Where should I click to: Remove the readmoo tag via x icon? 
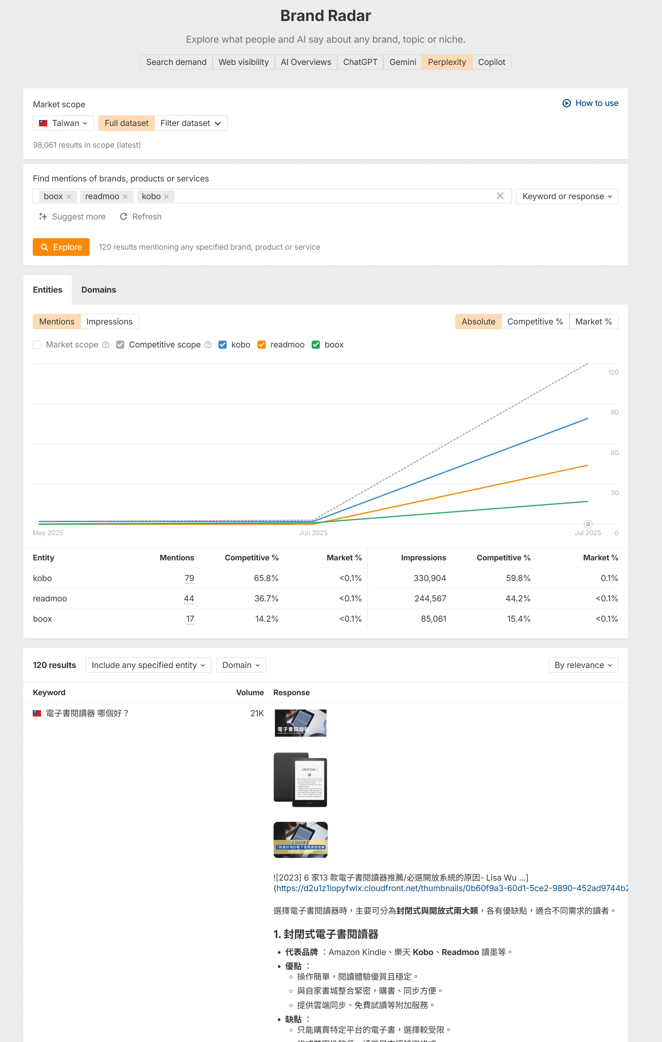click(125, 197)
